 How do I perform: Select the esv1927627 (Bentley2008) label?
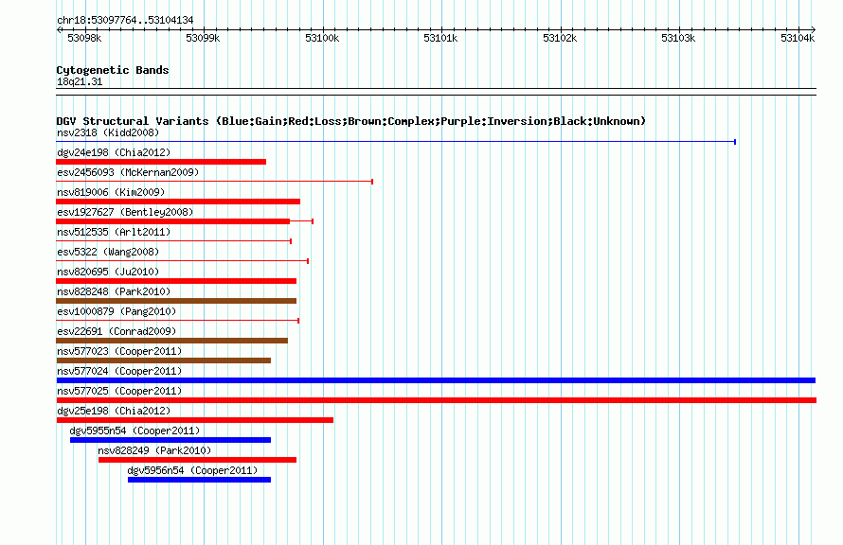tap(125, 212)
